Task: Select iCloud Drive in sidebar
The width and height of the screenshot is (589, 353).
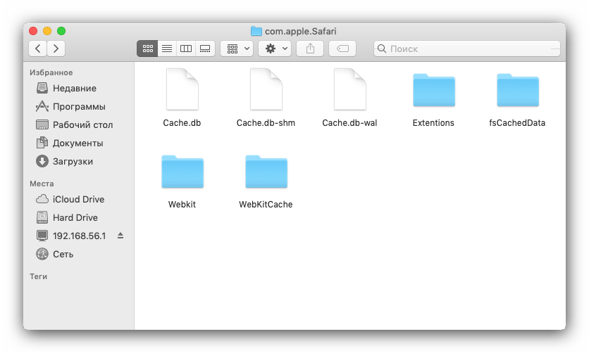Action: [x=78, y=200]
